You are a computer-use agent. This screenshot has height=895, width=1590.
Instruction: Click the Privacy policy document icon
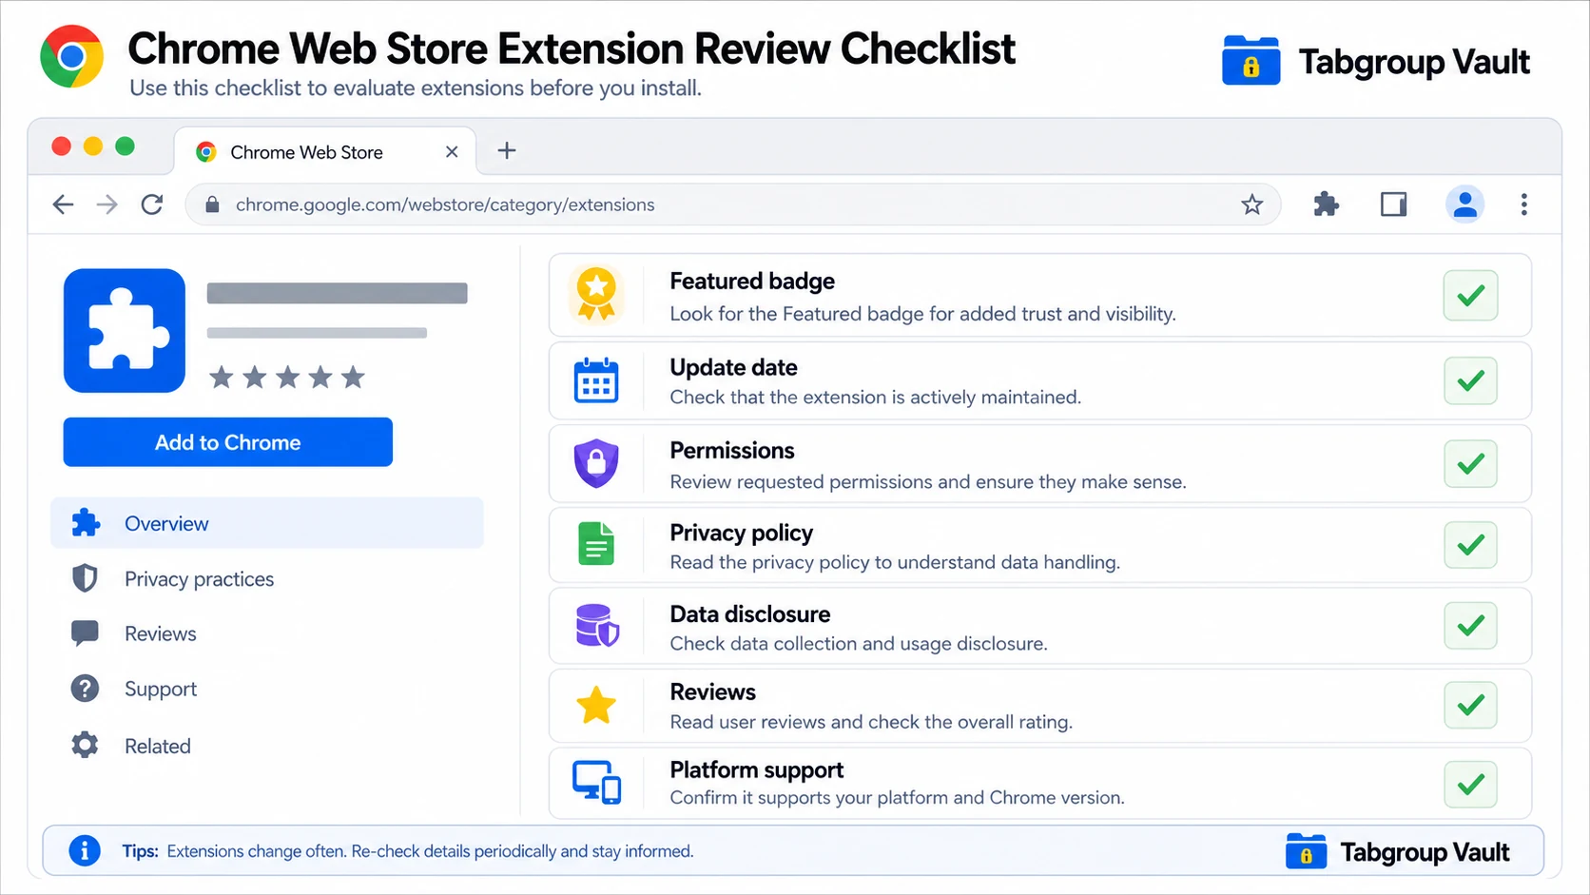[596, 544]
